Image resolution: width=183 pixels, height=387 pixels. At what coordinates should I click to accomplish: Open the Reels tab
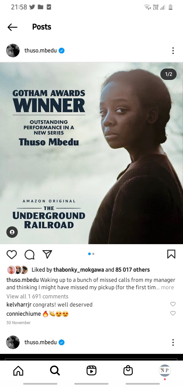91,370
